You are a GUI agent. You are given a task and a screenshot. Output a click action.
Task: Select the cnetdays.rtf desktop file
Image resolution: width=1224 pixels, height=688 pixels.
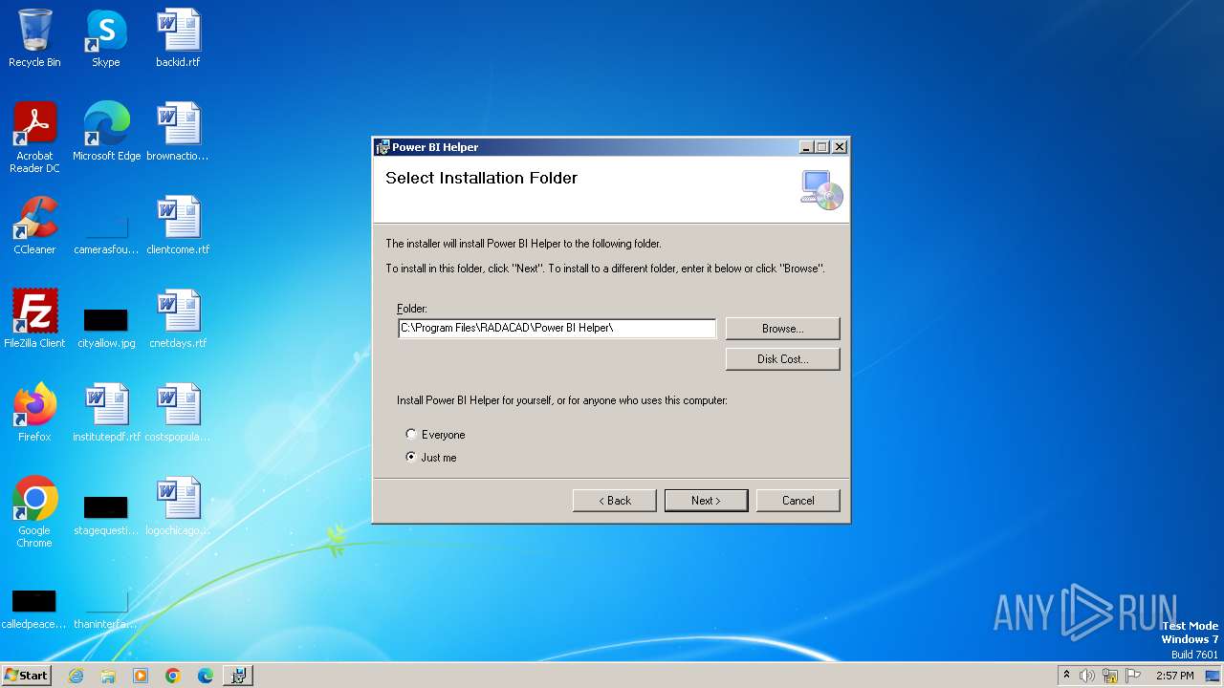pos(178,319)
